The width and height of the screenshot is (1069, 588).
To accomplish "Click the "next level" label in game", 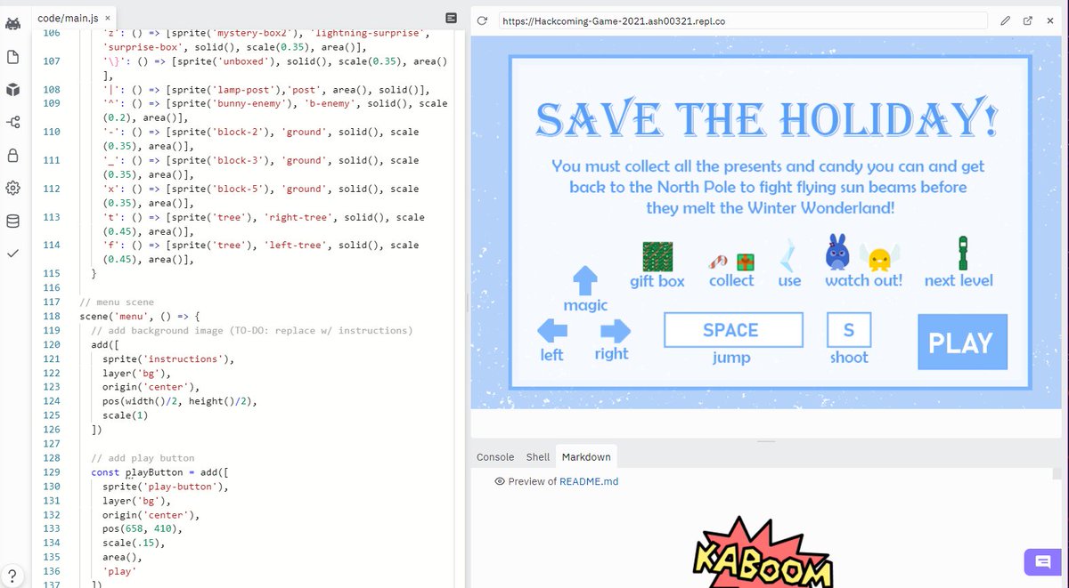I will (x=959, y=280).
